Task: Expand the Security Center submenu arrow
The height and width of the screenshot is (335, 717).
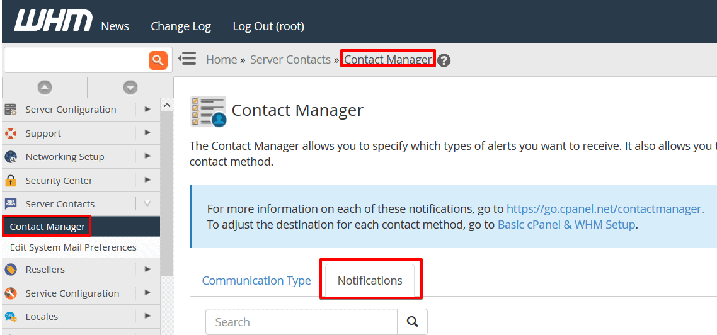Action: [147, 180]
